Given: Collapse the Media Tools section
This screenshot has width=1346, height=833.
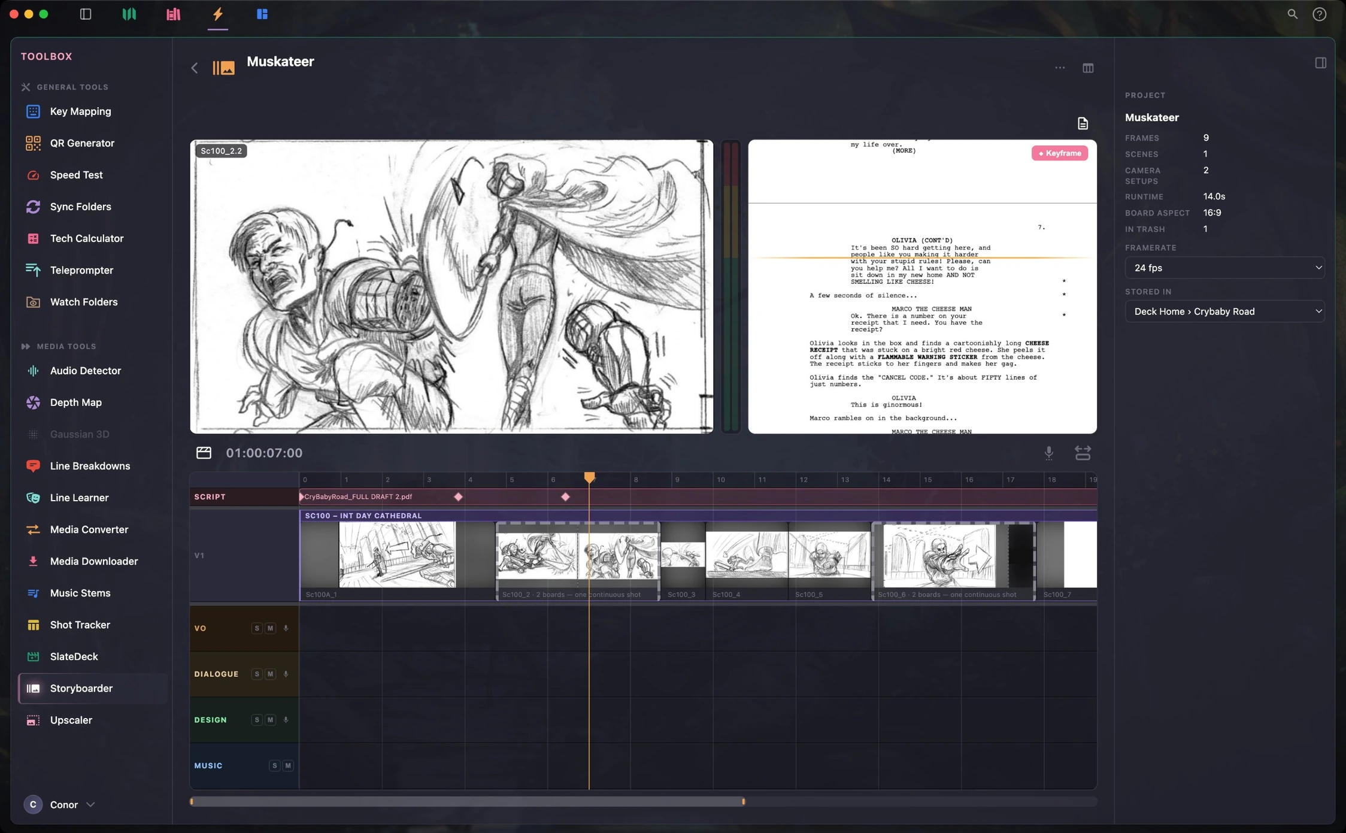Looking at the screenshot, I should tap(59, 346).
